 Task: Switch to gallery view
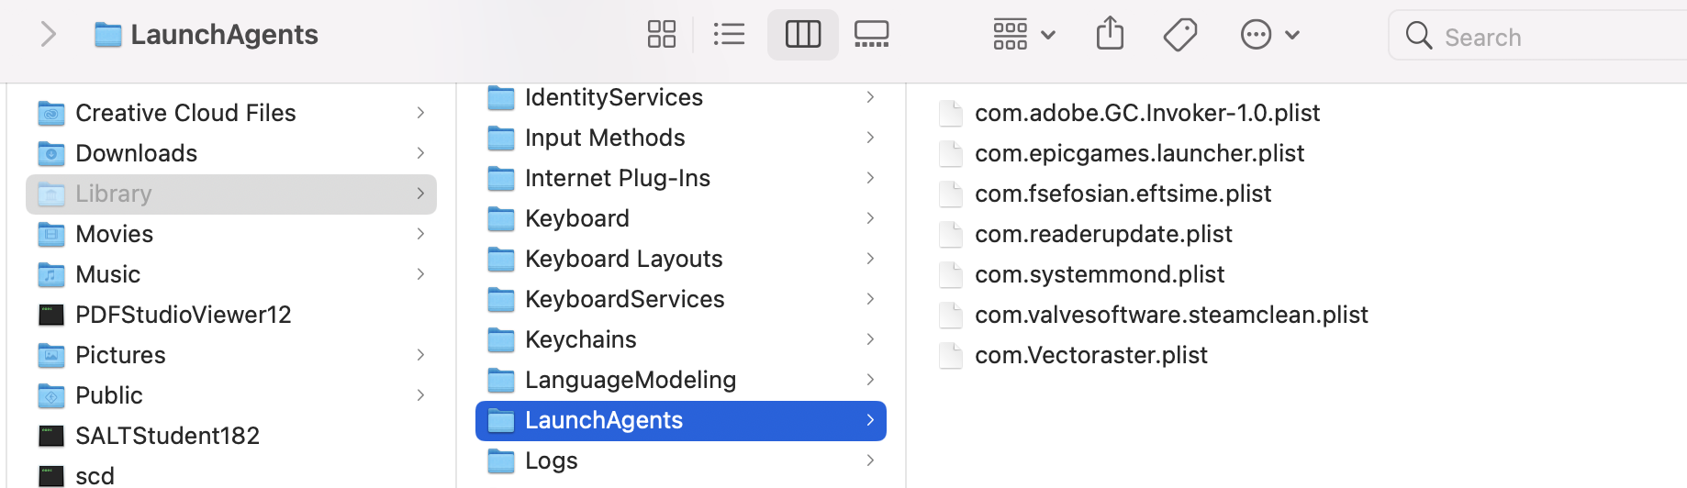(x=871, y=35)
